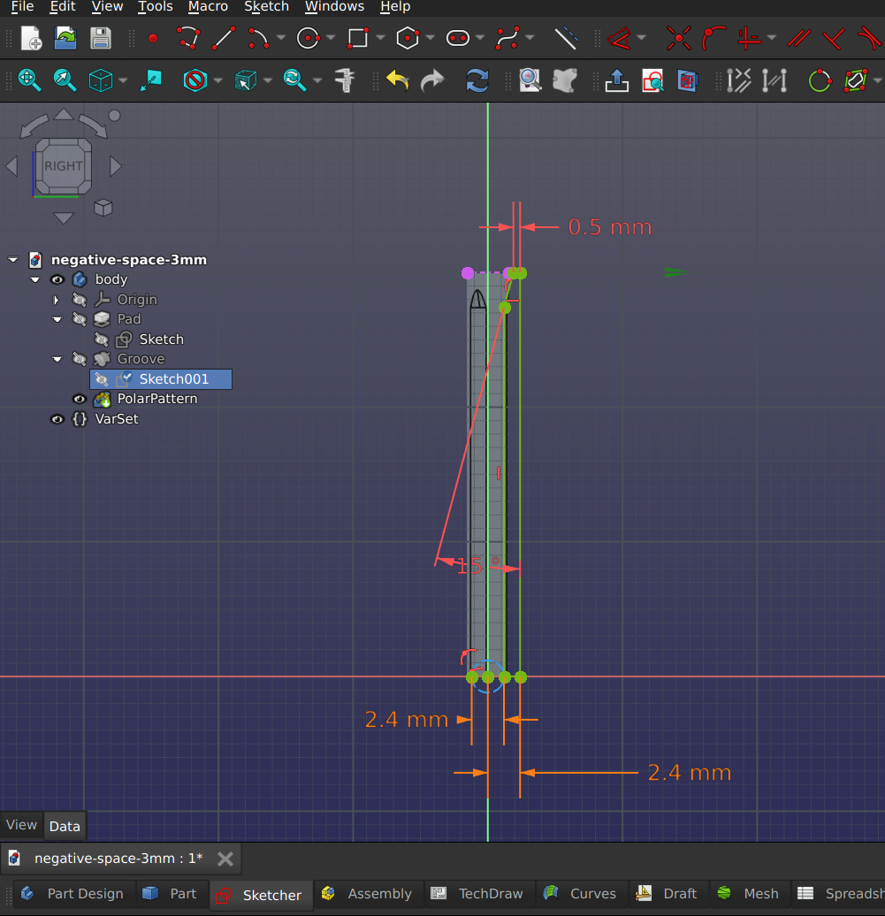Collapse the Pad tree node
Screen dimensions: 885x916
(57, 319)
